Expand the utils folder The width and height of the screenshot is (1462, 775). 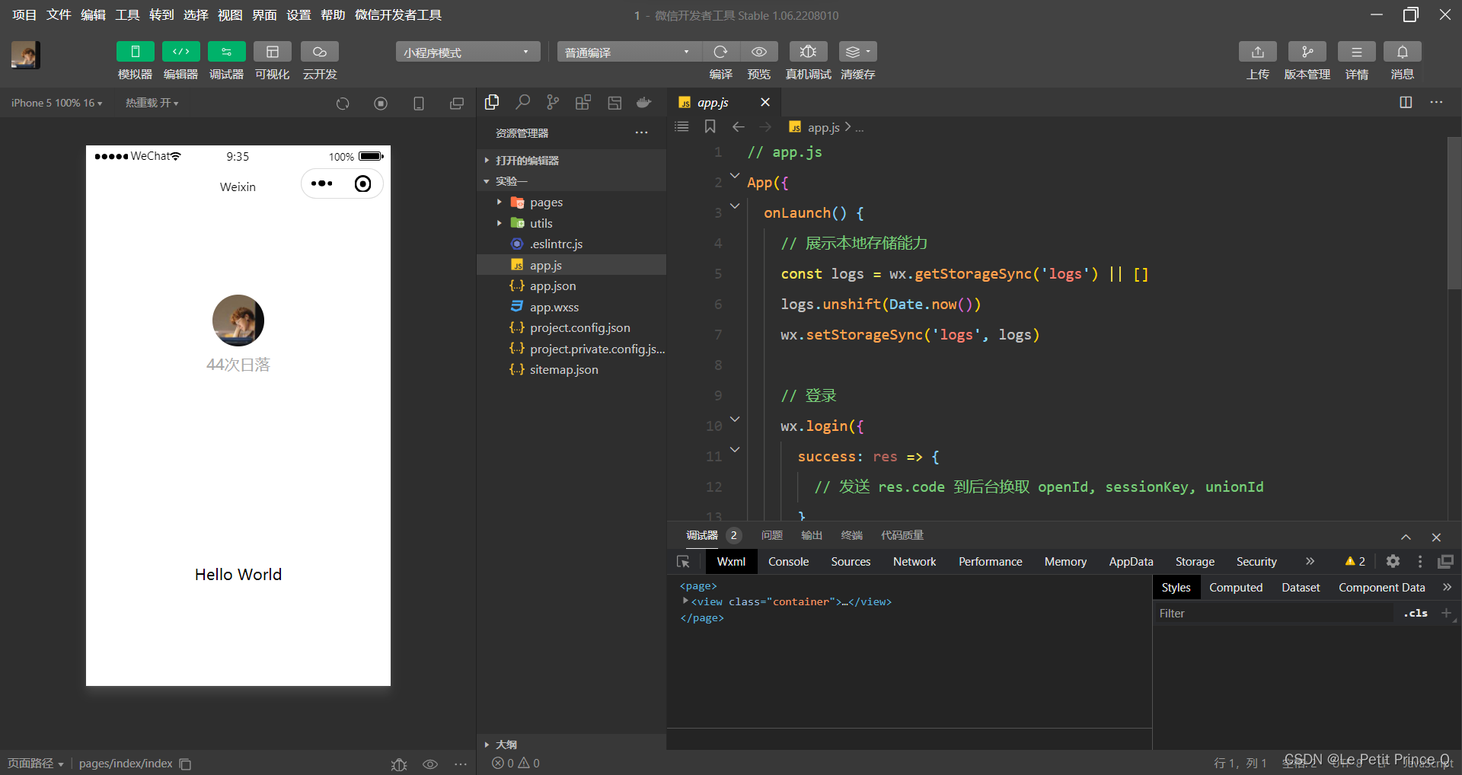(x=571, y=223)
